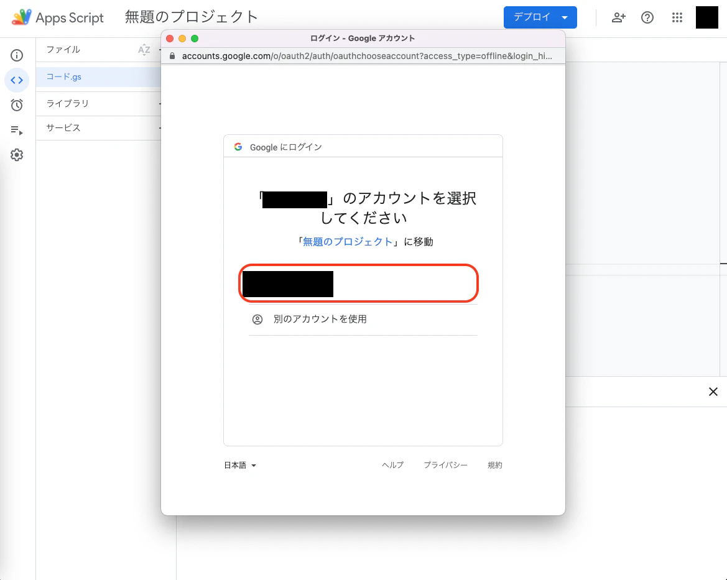Open the 日本語 language dropdown
The width and height of the screenshot is (727, 580).
point(240,465)
